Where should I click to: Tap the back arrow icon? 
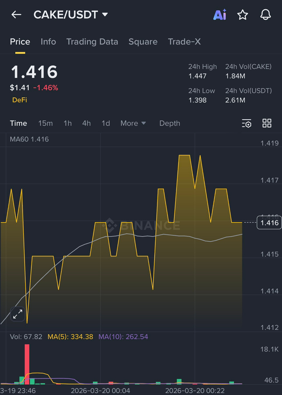16,15
